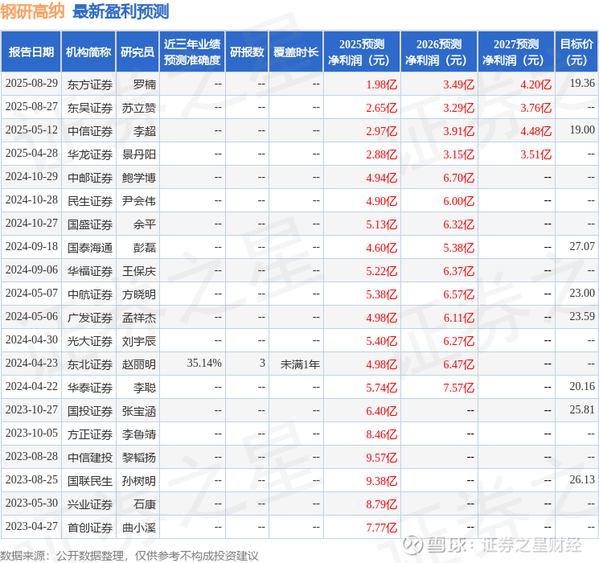Click target price 27.07
This screenshot has width=599, height=563.
pos(582,247)
